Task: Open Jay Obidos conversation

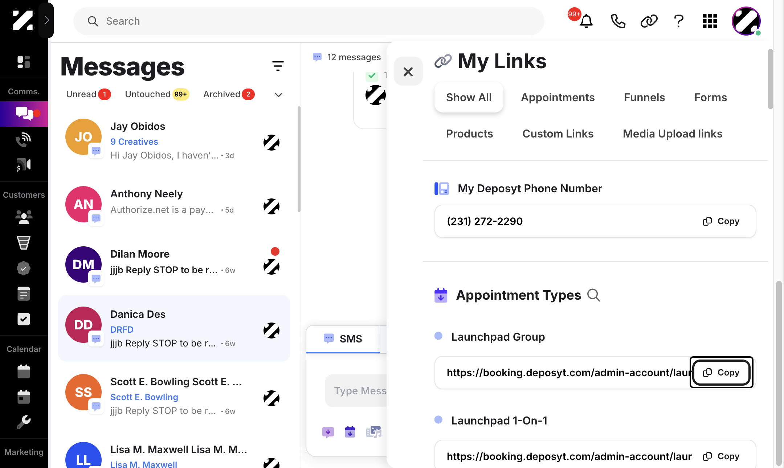Action: click(174, 141)
